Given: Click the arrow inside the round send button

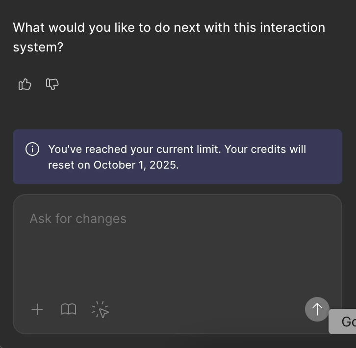Looking at the screenshot, I should tap(317, 309).
